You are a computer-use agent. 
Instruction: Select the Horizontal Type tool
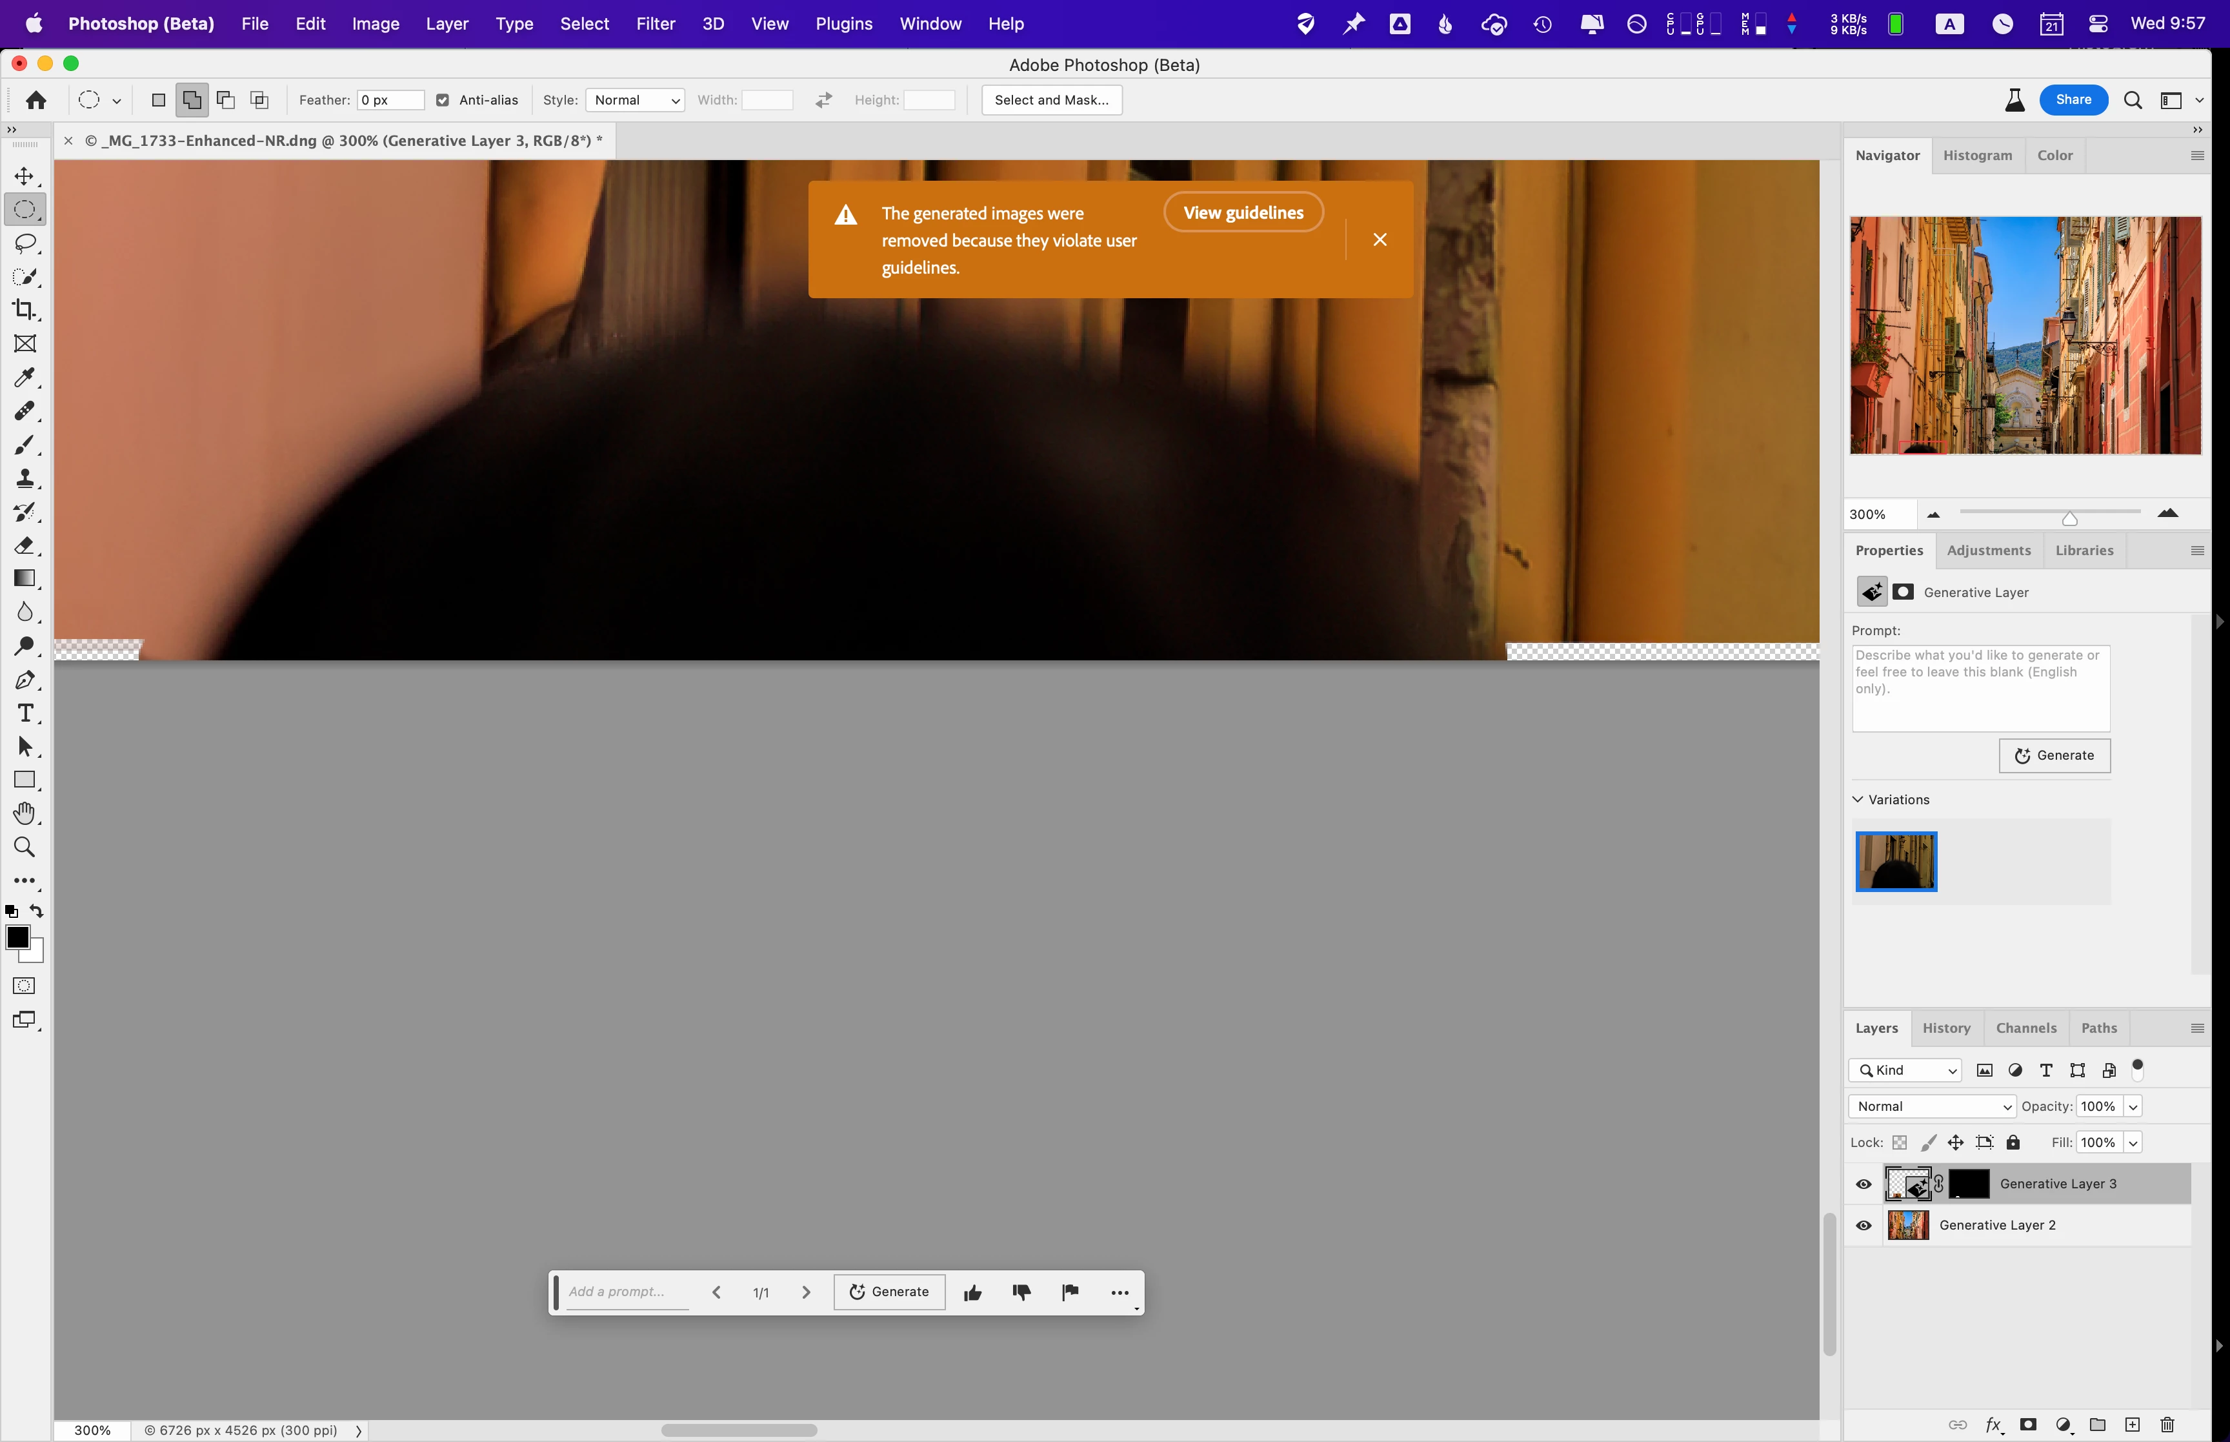pyautogui.click(x=25, y=713)
